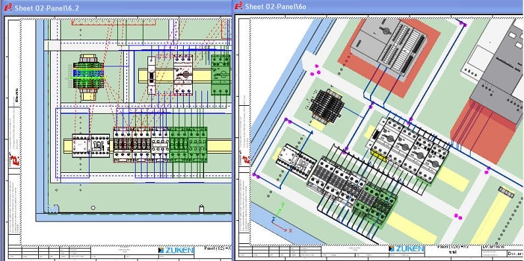Select the green terminal blocks on lower 2D rail
This screenshot has width=524, height=261.
pyautogui.click(x=188, y=145)
